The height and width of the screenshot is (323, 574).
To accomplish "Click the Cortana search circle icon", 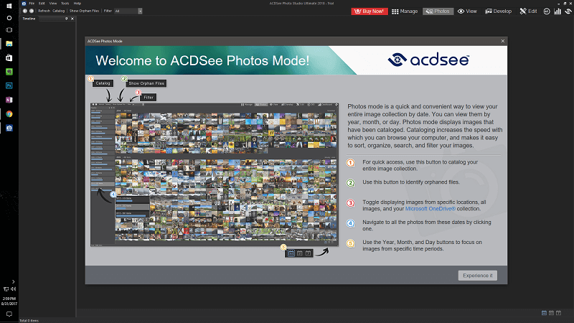I will pyautogui.click(x=9, y=17).
